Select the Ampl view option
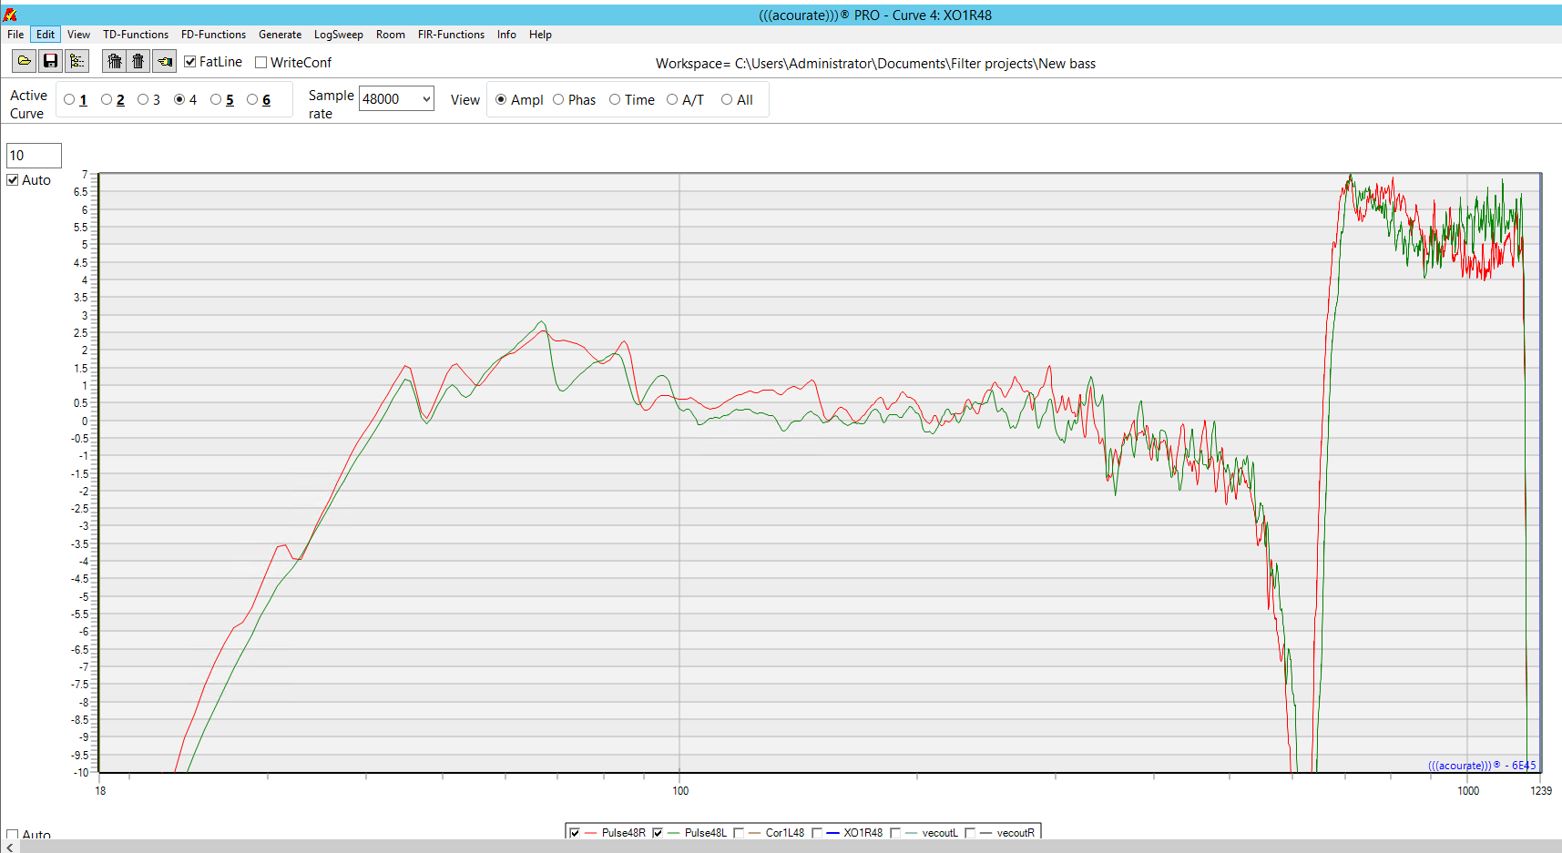The width and height of the screenshot is (1562, 853). [x=501, y=100]
